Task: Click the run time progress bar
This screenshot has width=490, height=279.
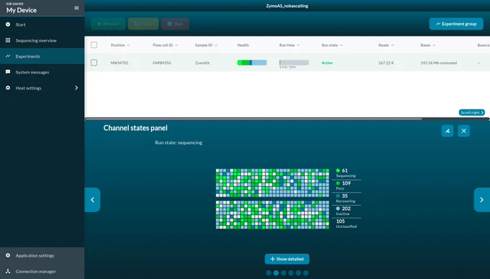Action: click(294, 63)
